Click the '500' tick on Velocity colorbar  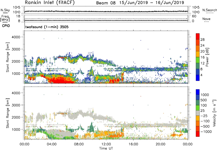click(x=204, y=100)
